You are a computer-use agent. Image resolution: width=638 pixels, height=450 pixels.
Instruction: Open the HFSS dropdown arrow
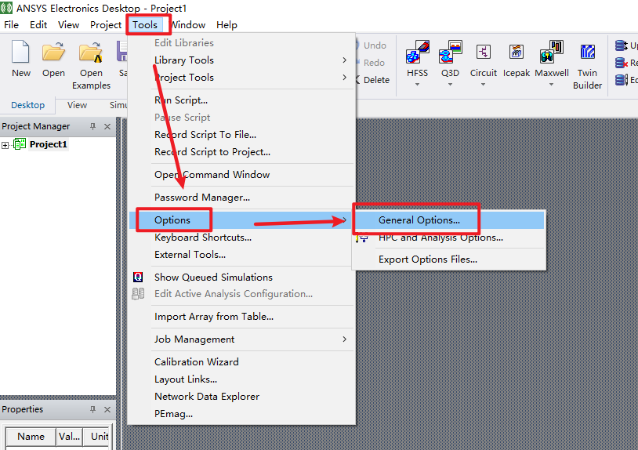coord(418,85)
